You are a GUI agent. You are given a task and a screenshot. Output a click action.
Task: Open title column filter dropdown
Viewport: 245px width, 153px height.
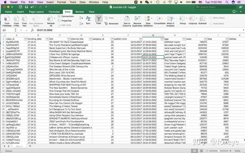tap(69, 39)
